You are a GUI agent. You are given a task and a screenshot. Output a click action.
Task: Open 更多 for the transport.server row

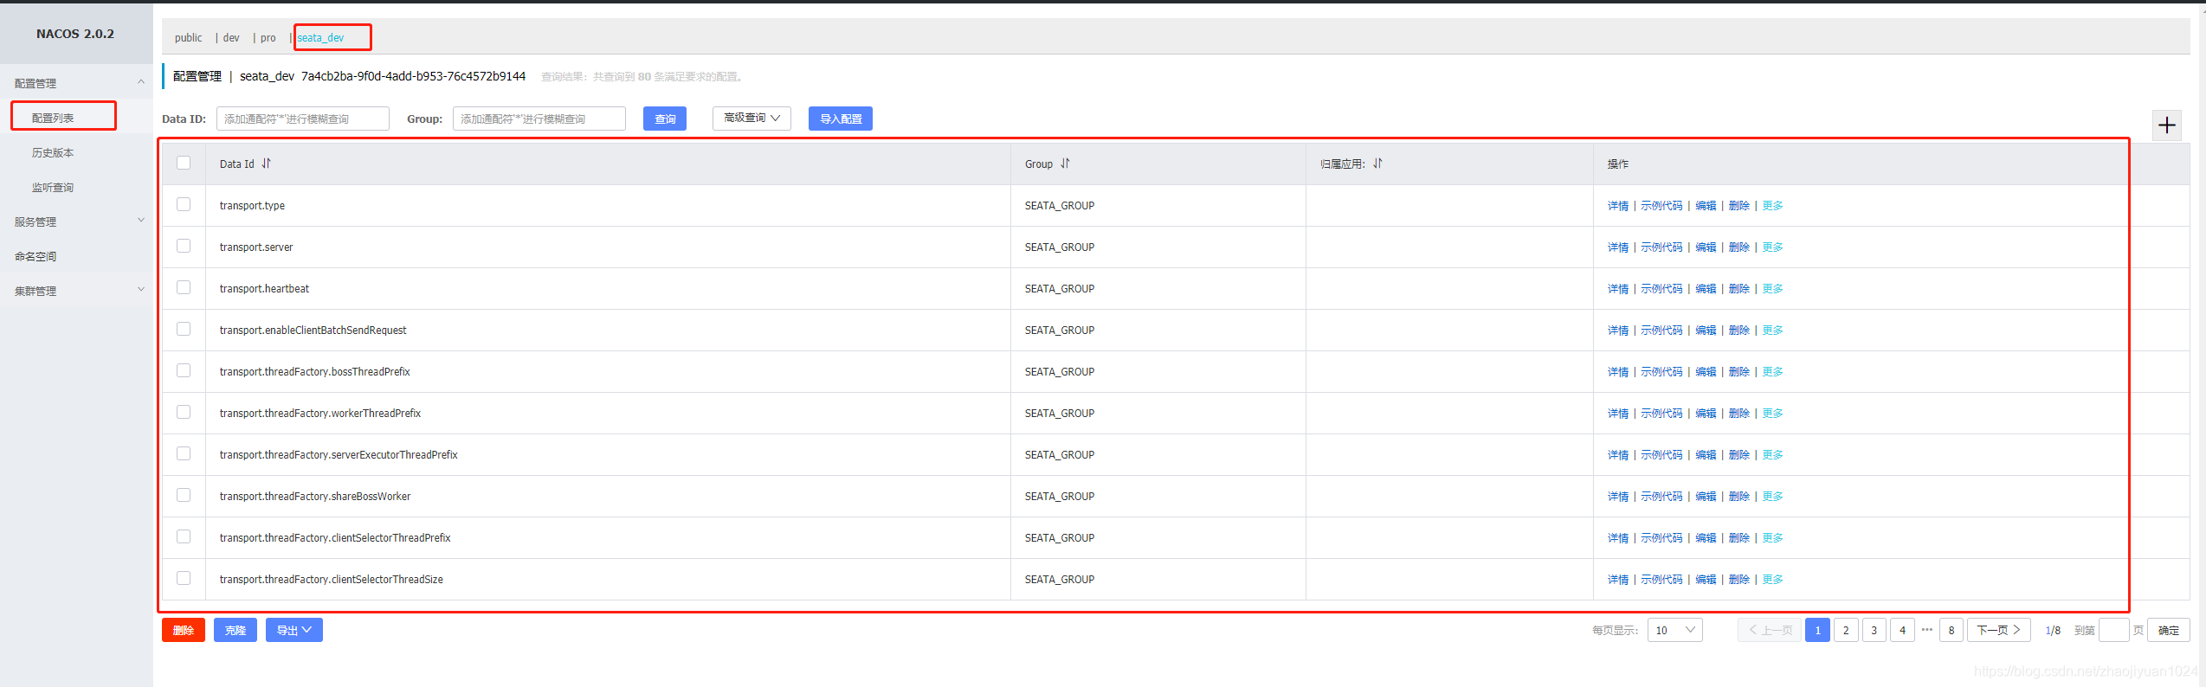coord(1772,247)
